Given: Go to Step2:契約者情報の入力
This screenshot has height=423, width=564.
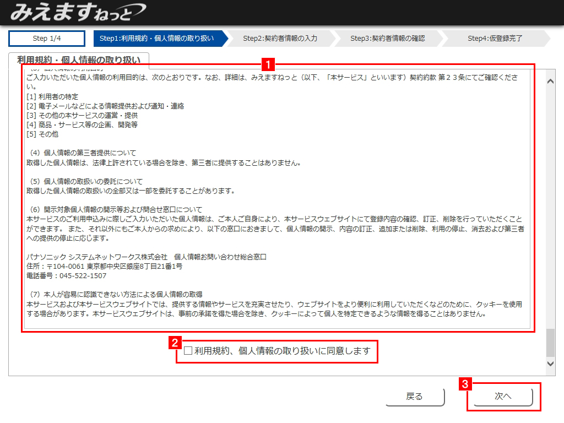Looking at the screenshot, I should (x=280, y=39).
